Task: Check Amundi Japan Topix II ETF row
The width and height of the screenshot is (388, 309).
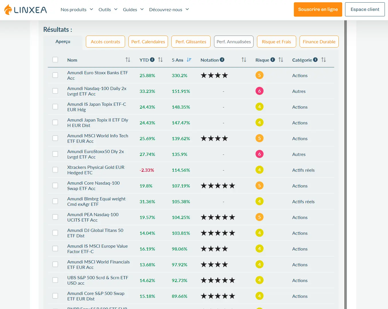Action: click(x=55, y=122)
